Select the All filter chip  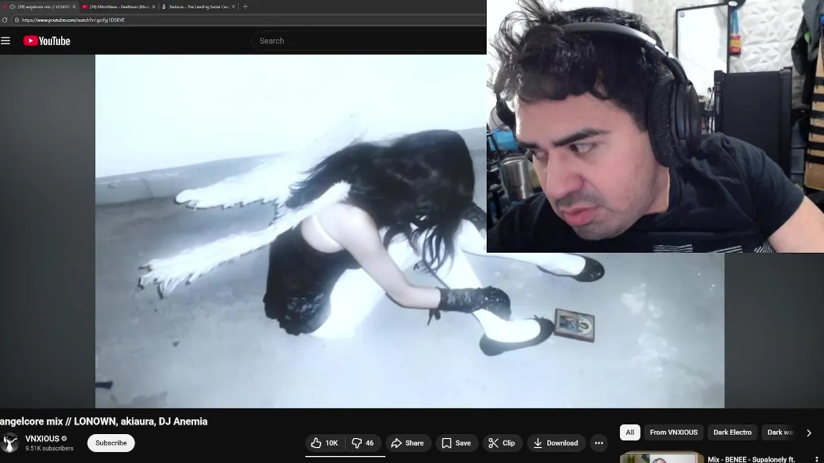click(x=630, y=432)
